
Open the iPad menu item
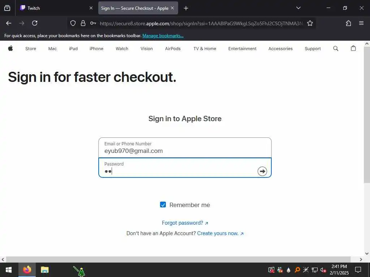point(73,49)
